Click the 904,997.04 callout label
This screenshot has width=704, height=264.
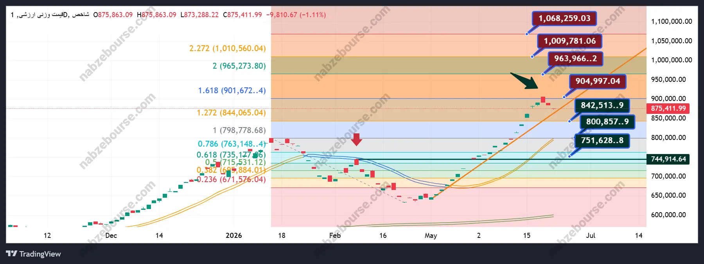[598, 81]
